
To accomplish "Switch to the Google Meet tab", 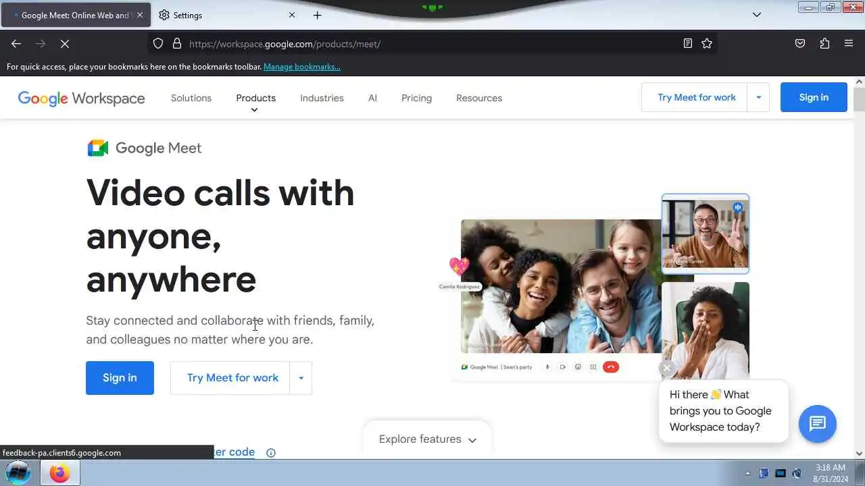I will [x=74, y=15].
